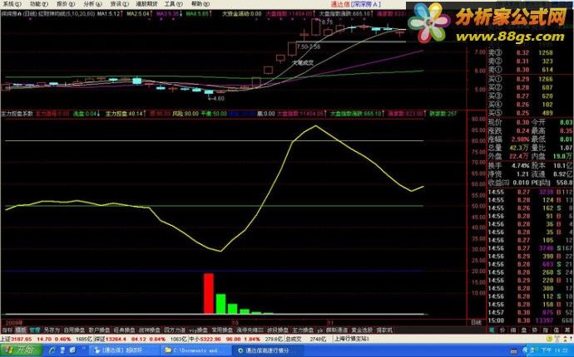Select the 细 tab in quote panel
574x357 pixels.
tap(513, 330)
